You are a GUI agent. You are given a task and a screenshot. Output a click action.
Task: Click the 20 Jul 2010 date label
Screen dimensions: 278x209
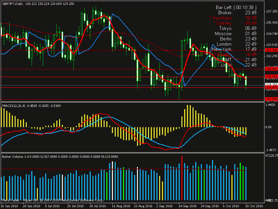[x=75, y=206]
